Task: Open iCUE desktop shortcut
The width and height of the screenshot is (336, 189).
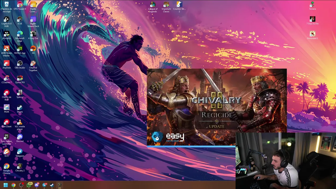Action: (x=20, y=20)
